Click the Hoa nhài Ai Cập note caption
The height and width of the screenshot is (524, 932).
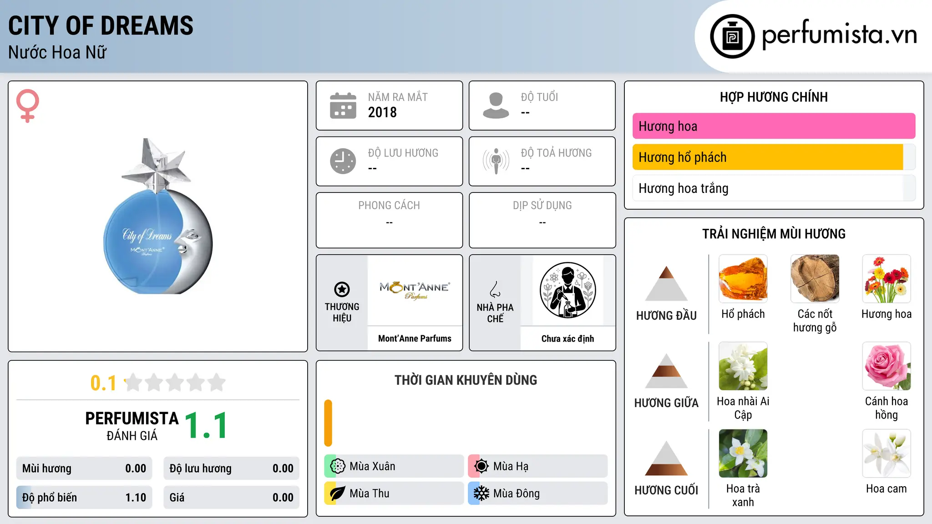tap(743, 408)
